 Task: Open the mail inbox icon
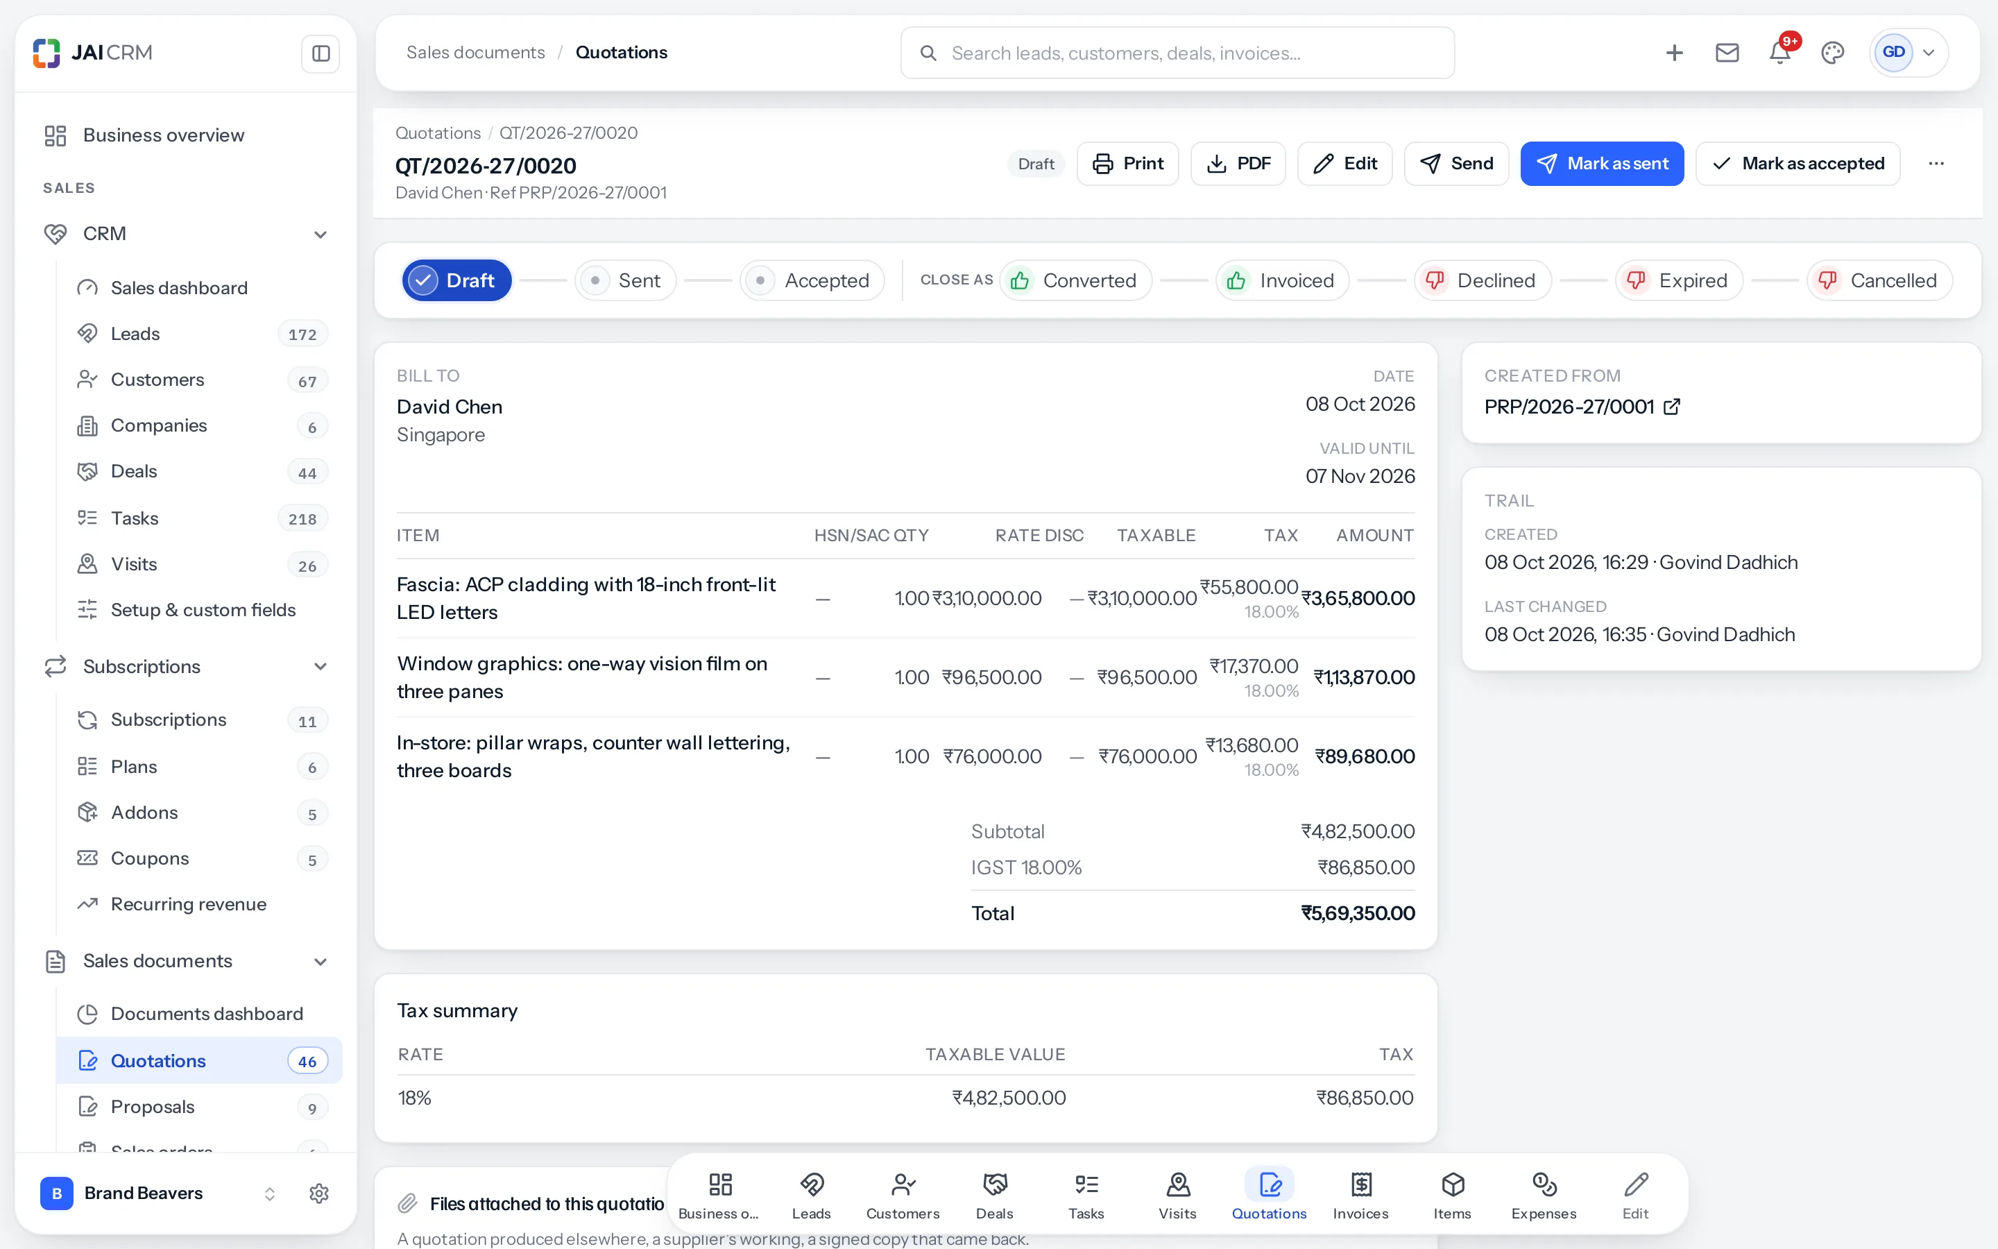coord(1726,53)
